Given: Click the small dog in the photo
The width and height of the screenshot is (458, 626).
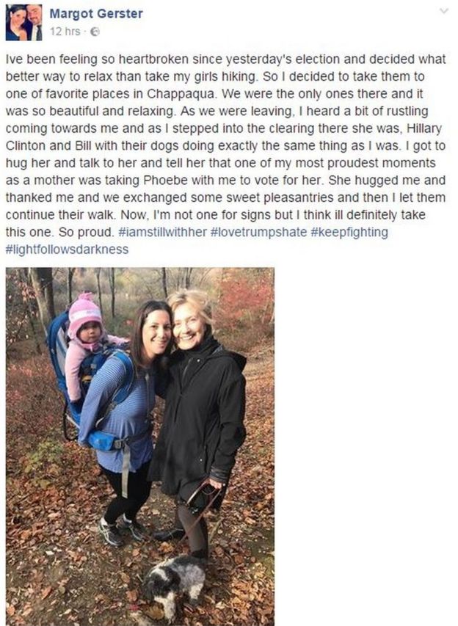Looking at the screenshot, I should 174,584.
